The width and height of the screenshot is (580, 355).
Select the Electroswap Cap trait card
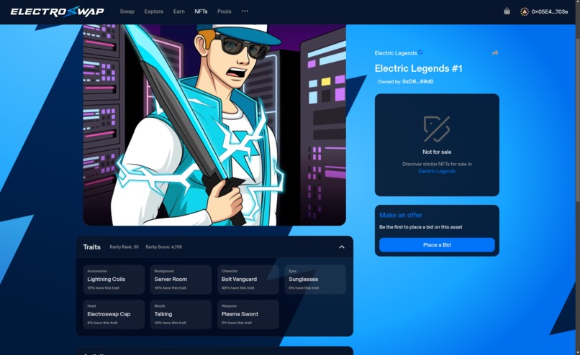click(x=114, y=314)
